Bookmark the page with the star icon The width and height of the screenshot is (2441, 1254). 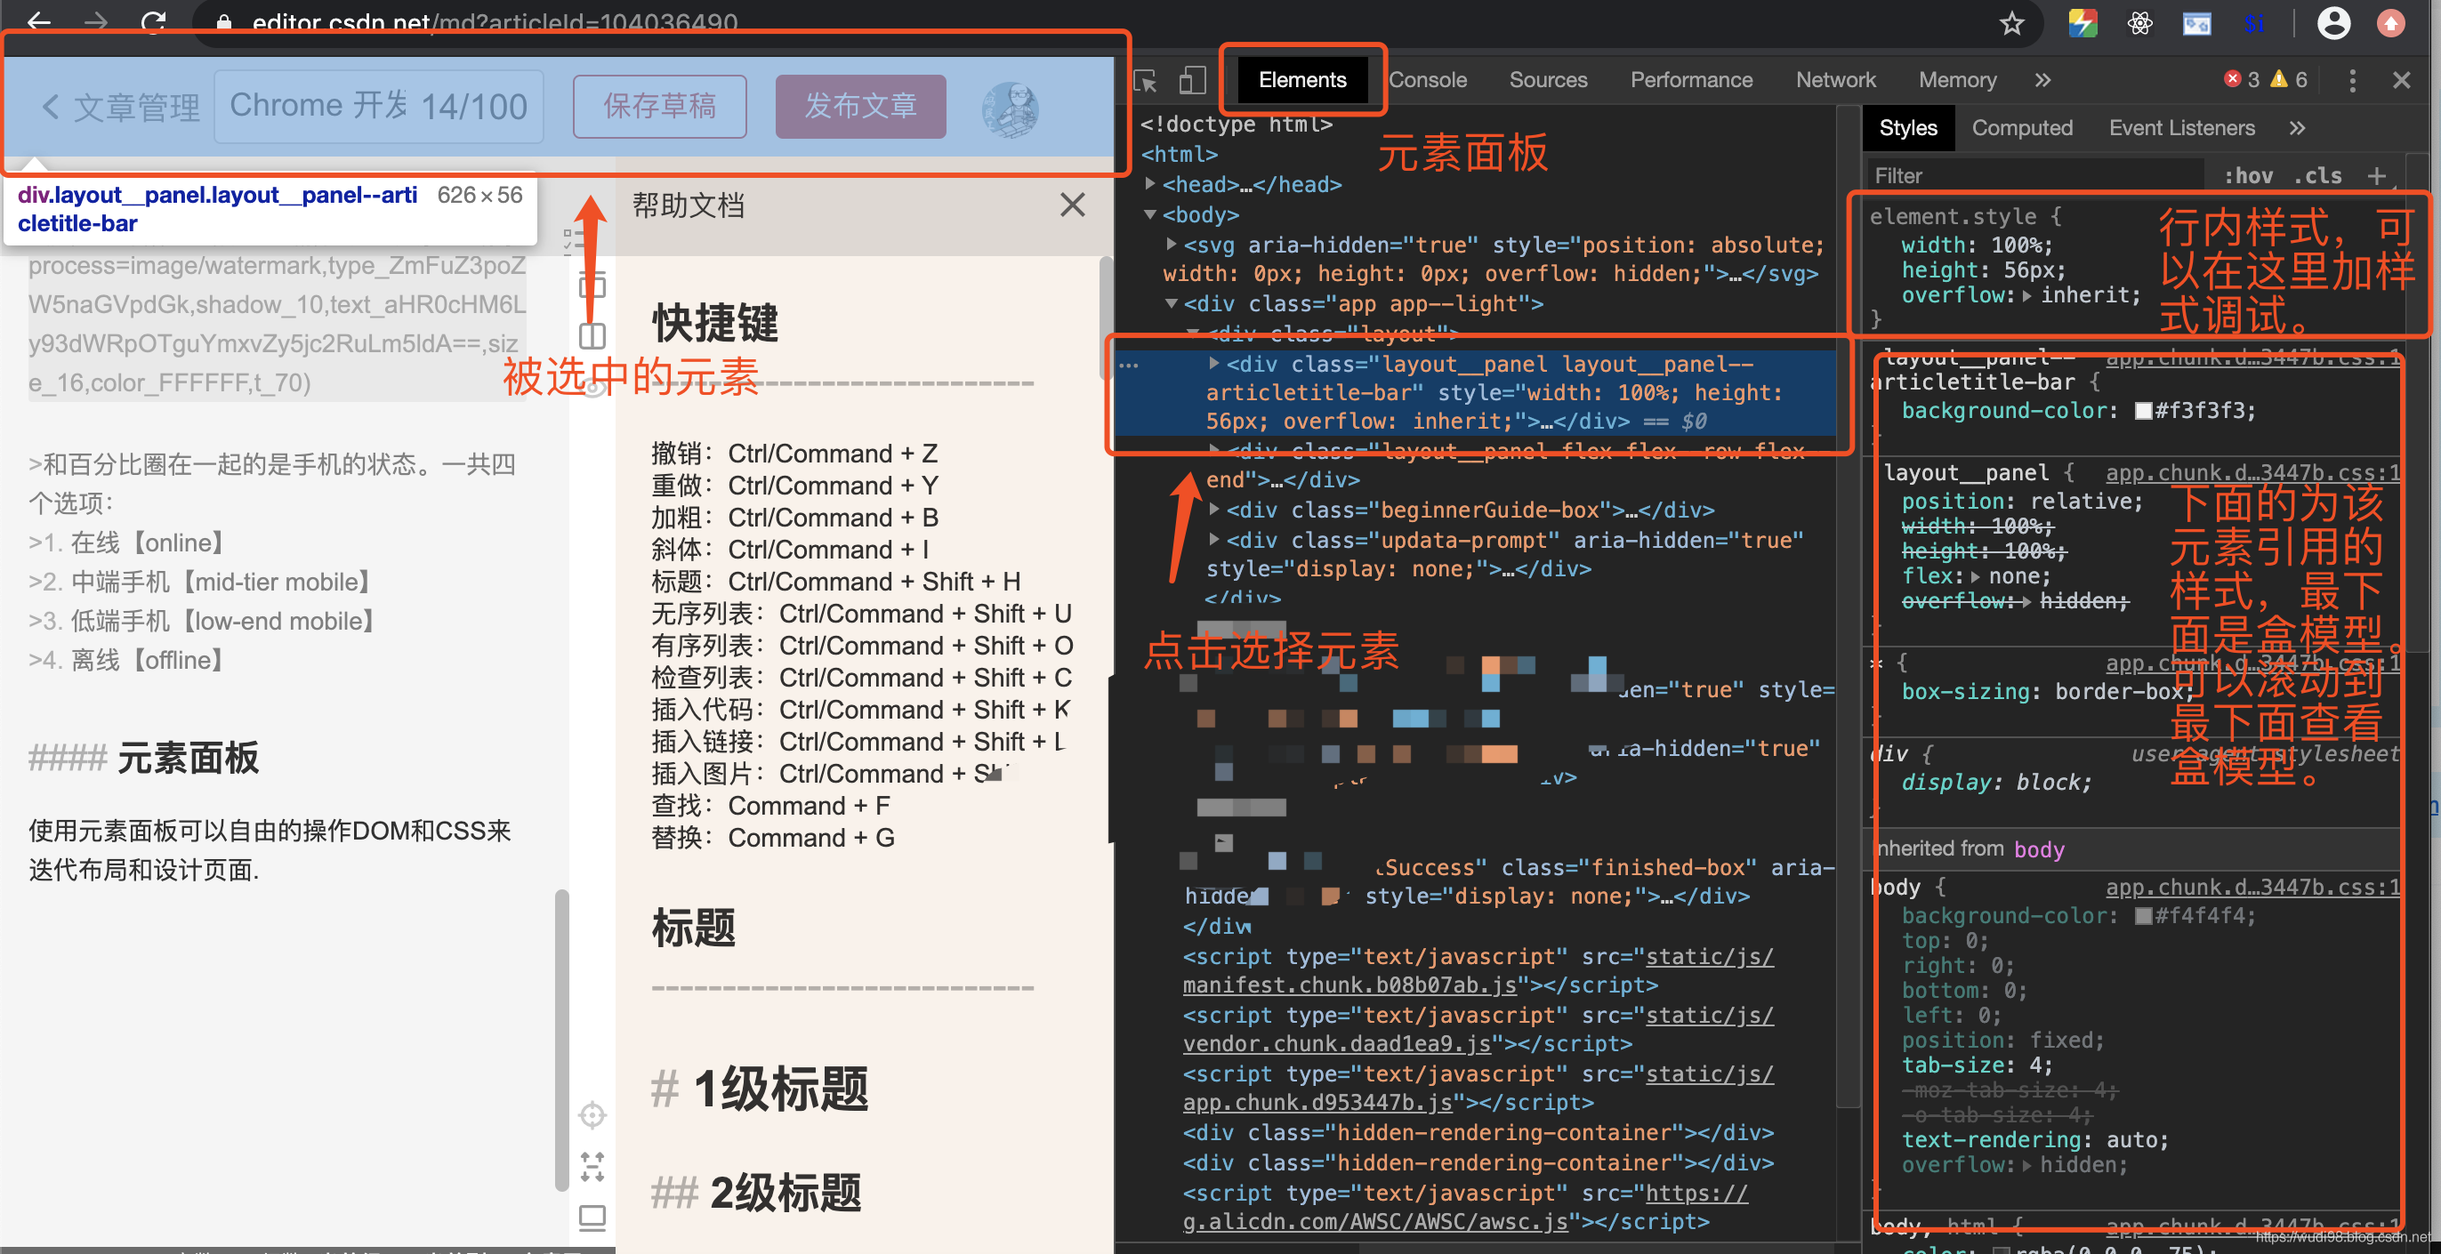(x=2013, y=23)
